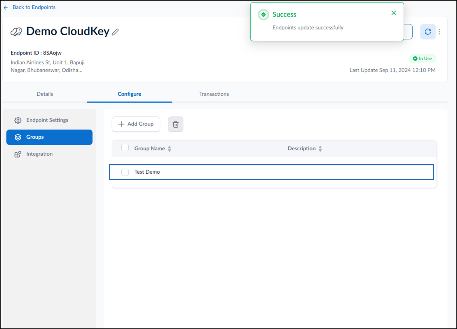Select Groups in the sidebar

pyautogui.click(x=49, y=137)
